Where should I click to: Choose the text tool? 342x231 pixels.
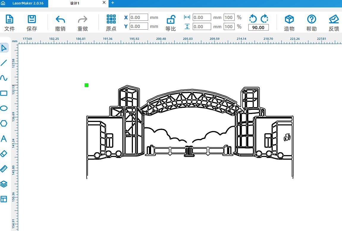(x=4, y=138)
